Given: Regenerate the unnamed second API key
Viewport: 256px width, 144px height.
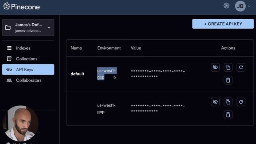Looking at the screenshot, I should tap(241, 102).
